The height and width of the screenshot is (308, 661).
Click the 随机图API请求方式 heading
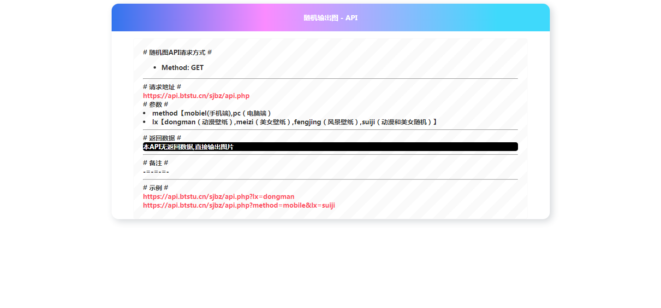[177, 52]
